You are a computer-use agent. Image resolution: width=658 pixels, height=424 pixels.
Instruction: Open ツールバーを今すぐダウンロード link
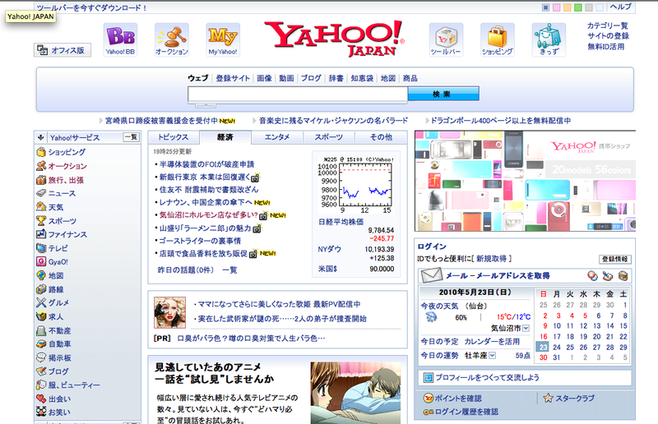pos(91,7)
